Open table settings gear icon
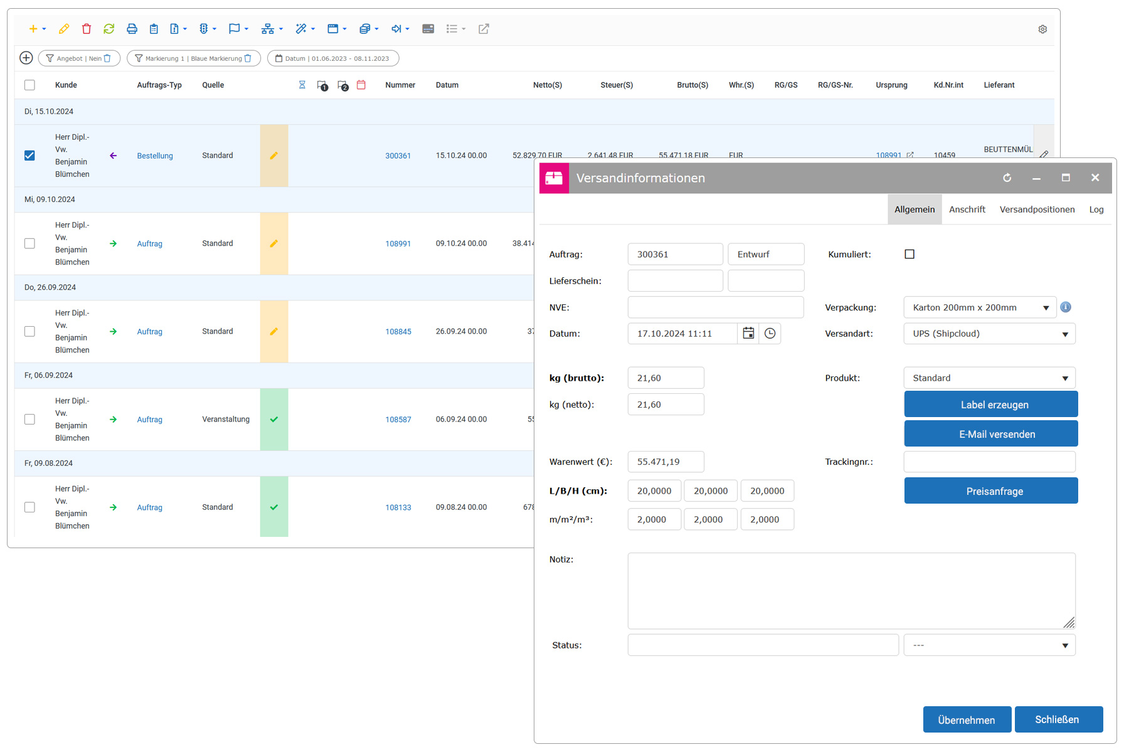1124x752 pixels. click(x=1042, y=29)
